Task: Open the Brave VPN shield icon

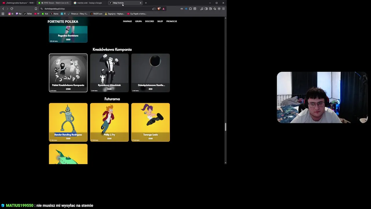Action: pos(219,9)
